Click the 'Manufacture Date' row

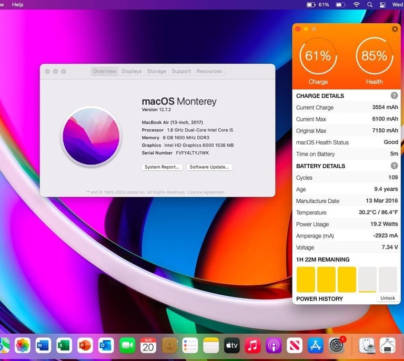tap(347, 201)
